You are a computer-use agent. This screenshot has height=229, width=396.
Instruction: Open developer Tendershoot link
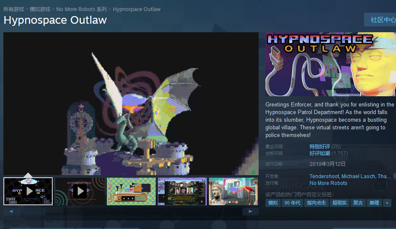[324, 176]
